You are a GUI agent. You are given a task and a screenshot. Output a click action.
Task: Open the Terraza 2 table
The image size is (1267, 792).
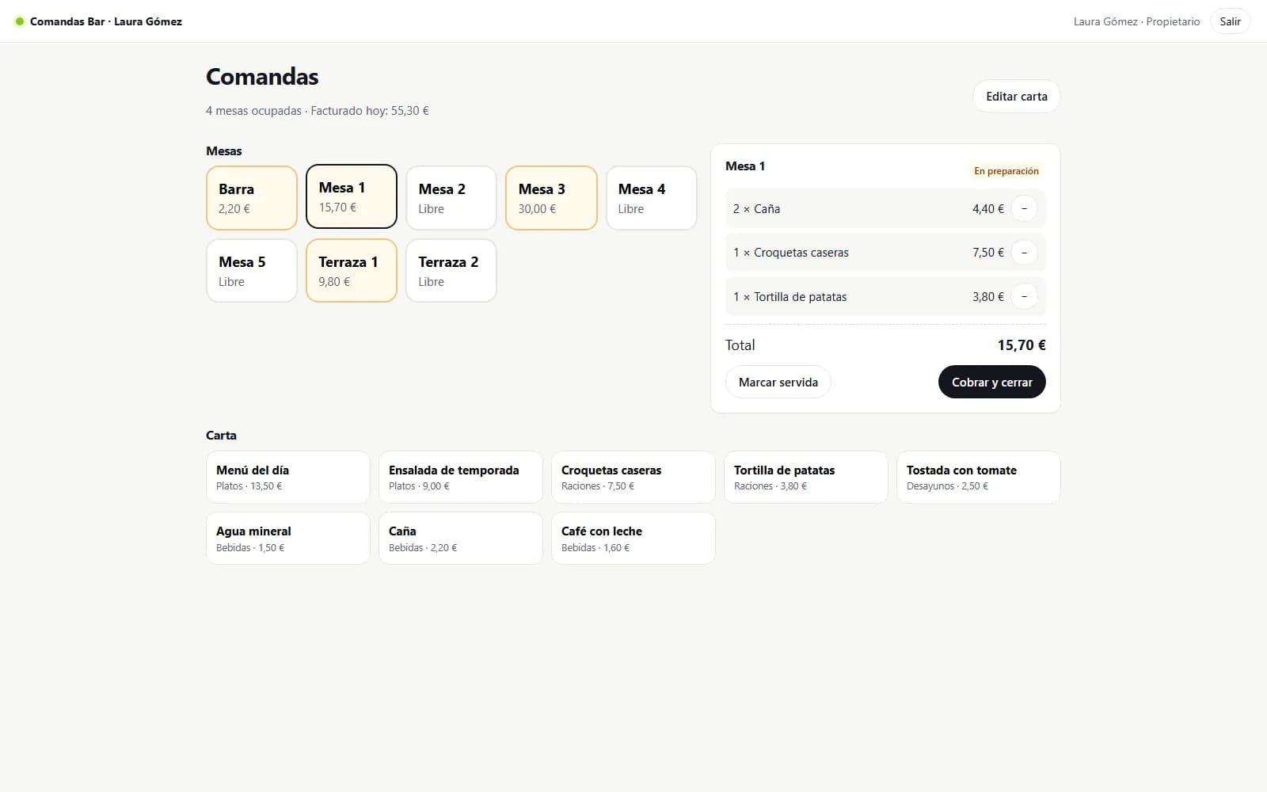click(x=451, y=271)
